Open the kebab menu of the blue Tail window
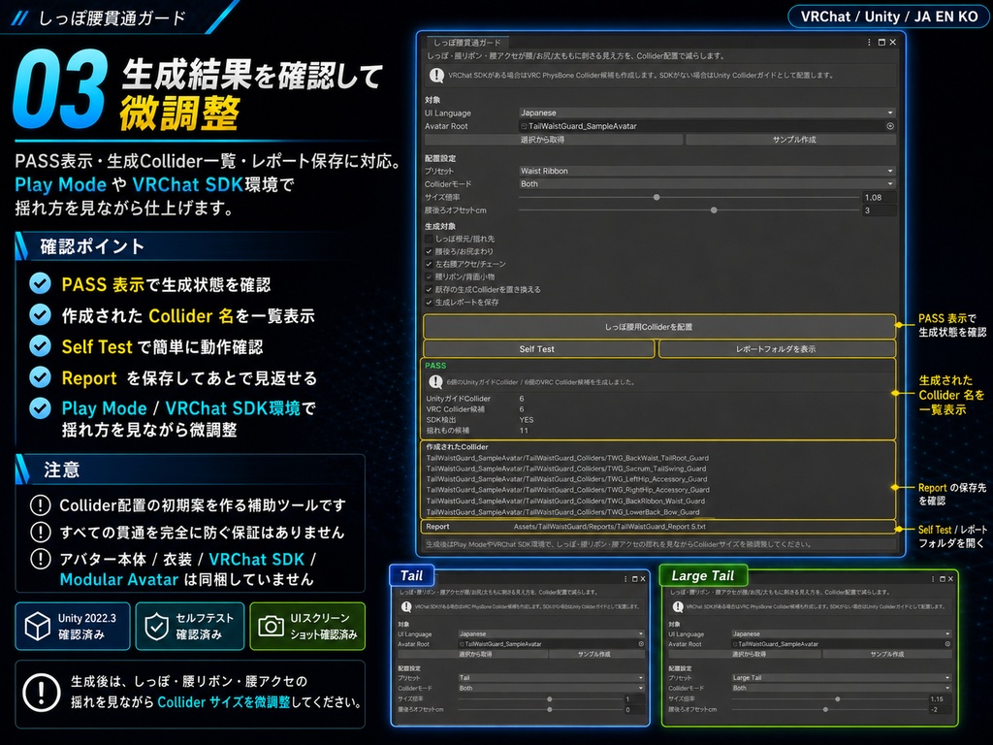 [625, 579]
